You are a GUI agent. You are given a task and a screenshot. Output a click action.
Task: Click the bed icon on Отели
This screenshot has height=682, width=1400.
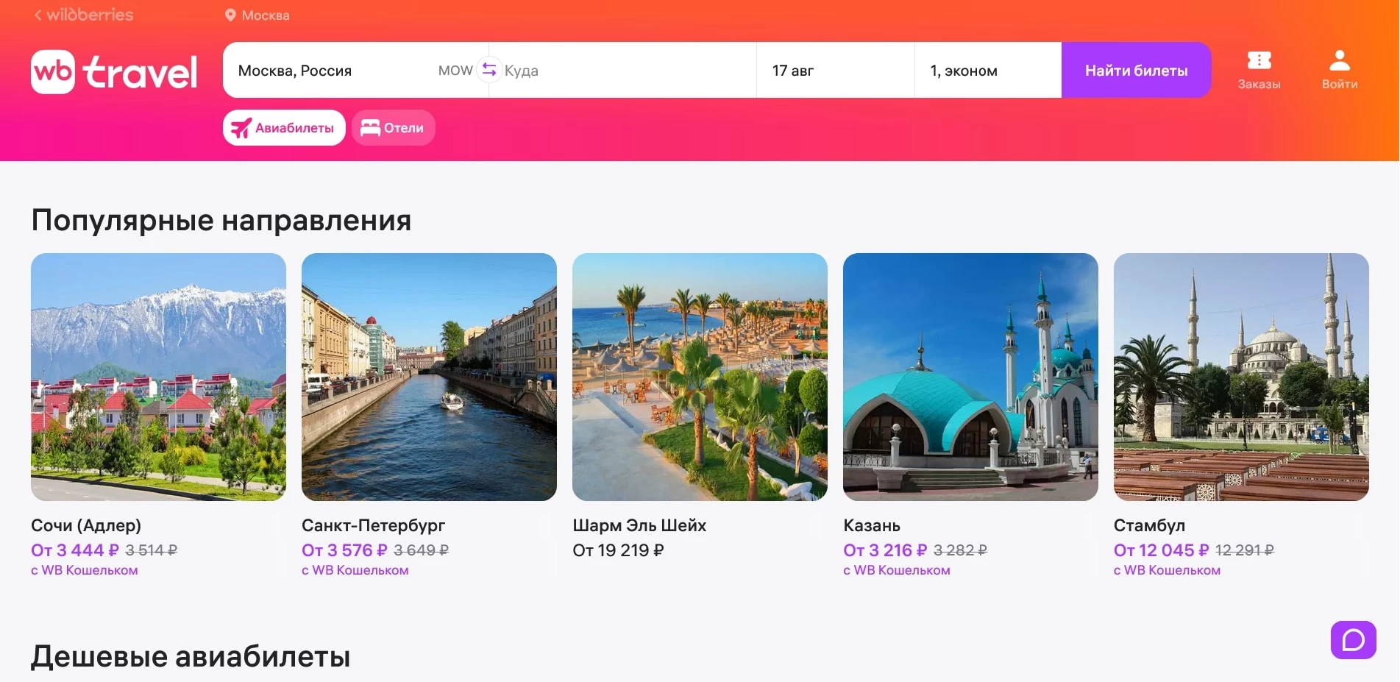pos(372,127)
